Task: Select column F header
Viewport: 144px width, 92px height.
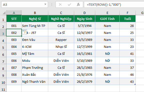Action: coord(127,13)
